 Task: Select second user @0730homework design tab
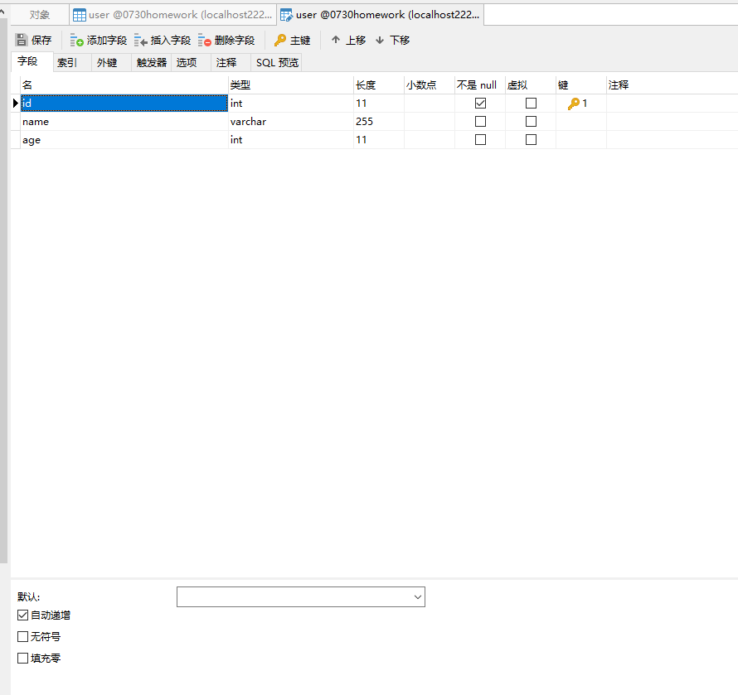pos(381,15)
